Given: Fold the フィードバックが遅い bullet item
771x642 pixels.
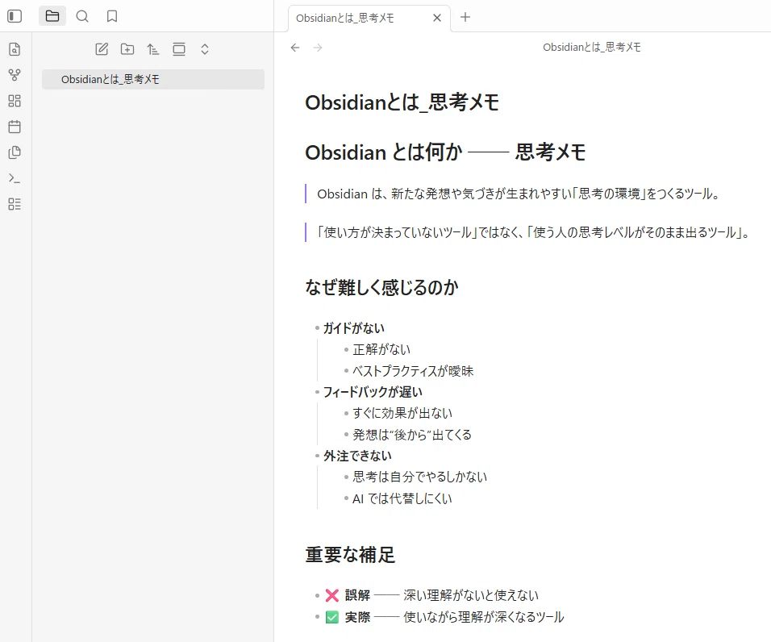Looking at the screenshot, I should point(317,392).
